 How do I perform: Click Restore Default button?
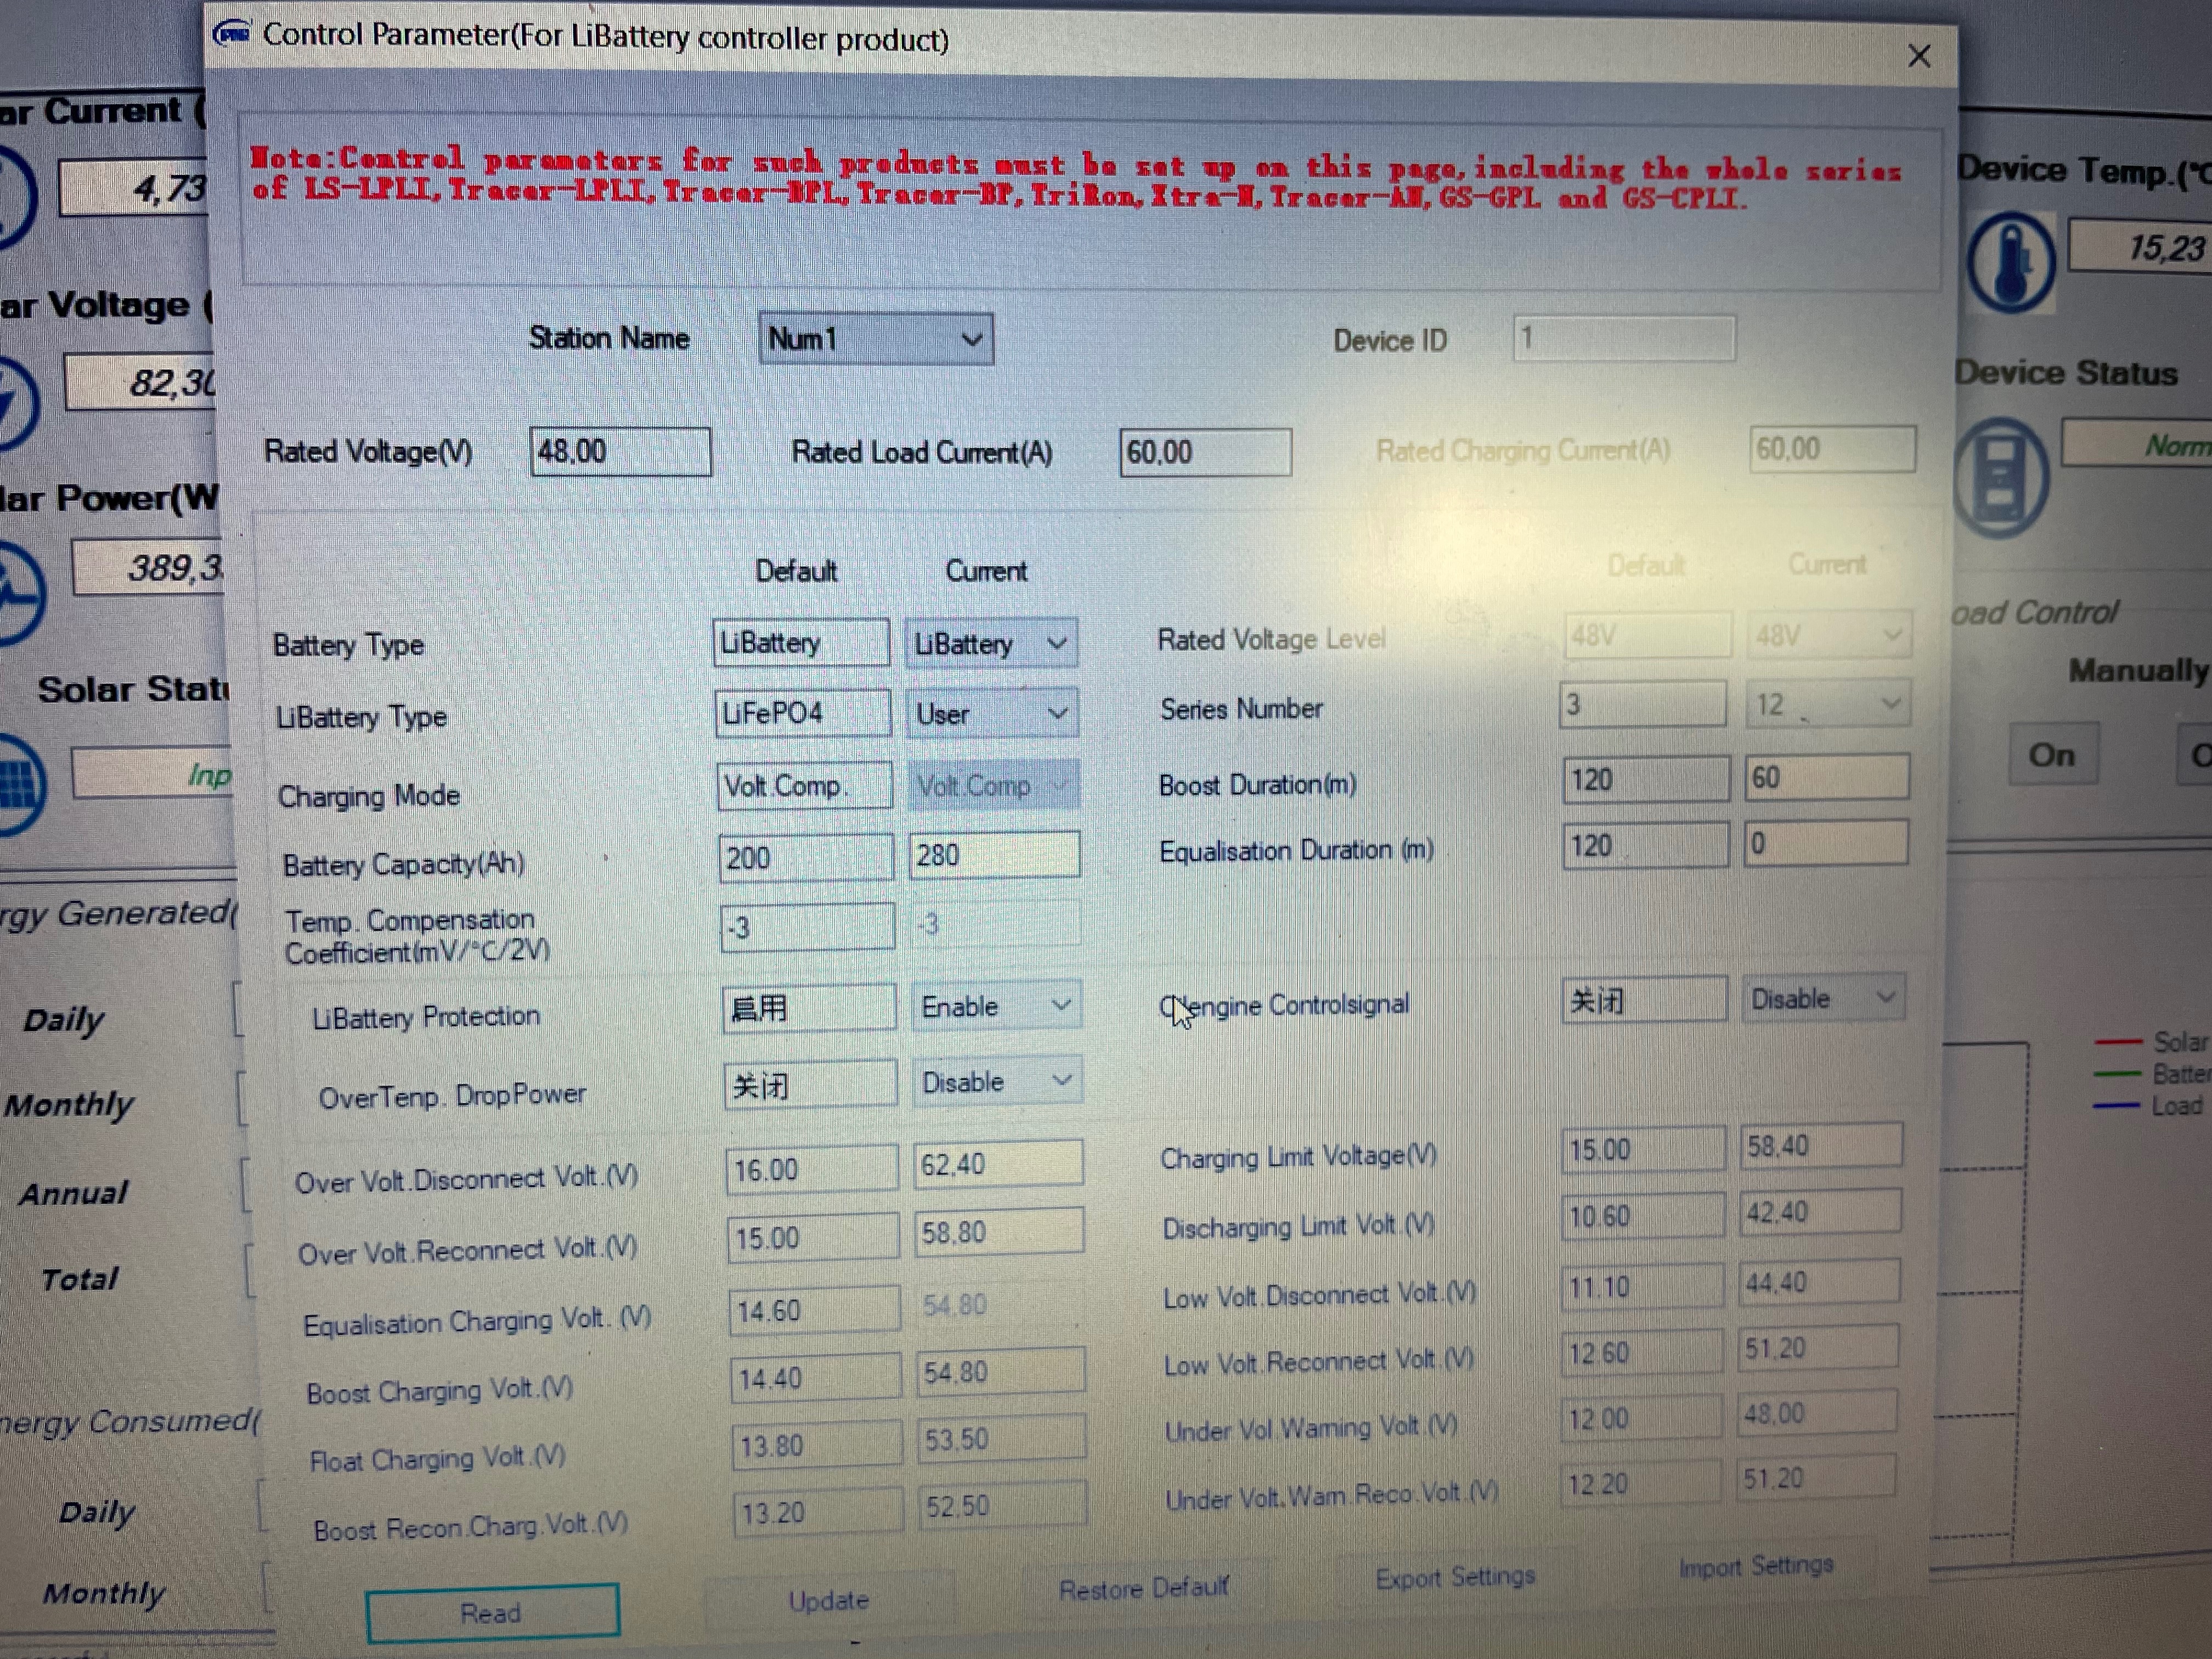tap(1143, 1588)
